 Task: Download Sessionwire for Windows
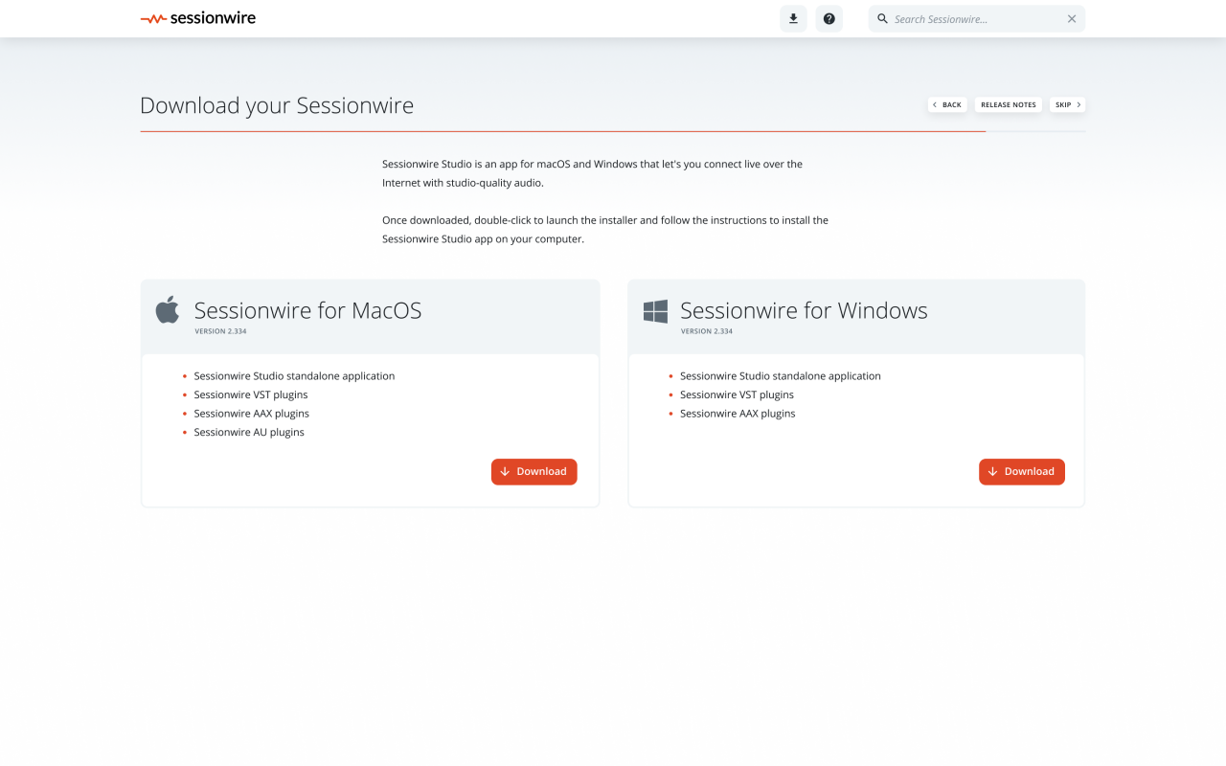1021,471
